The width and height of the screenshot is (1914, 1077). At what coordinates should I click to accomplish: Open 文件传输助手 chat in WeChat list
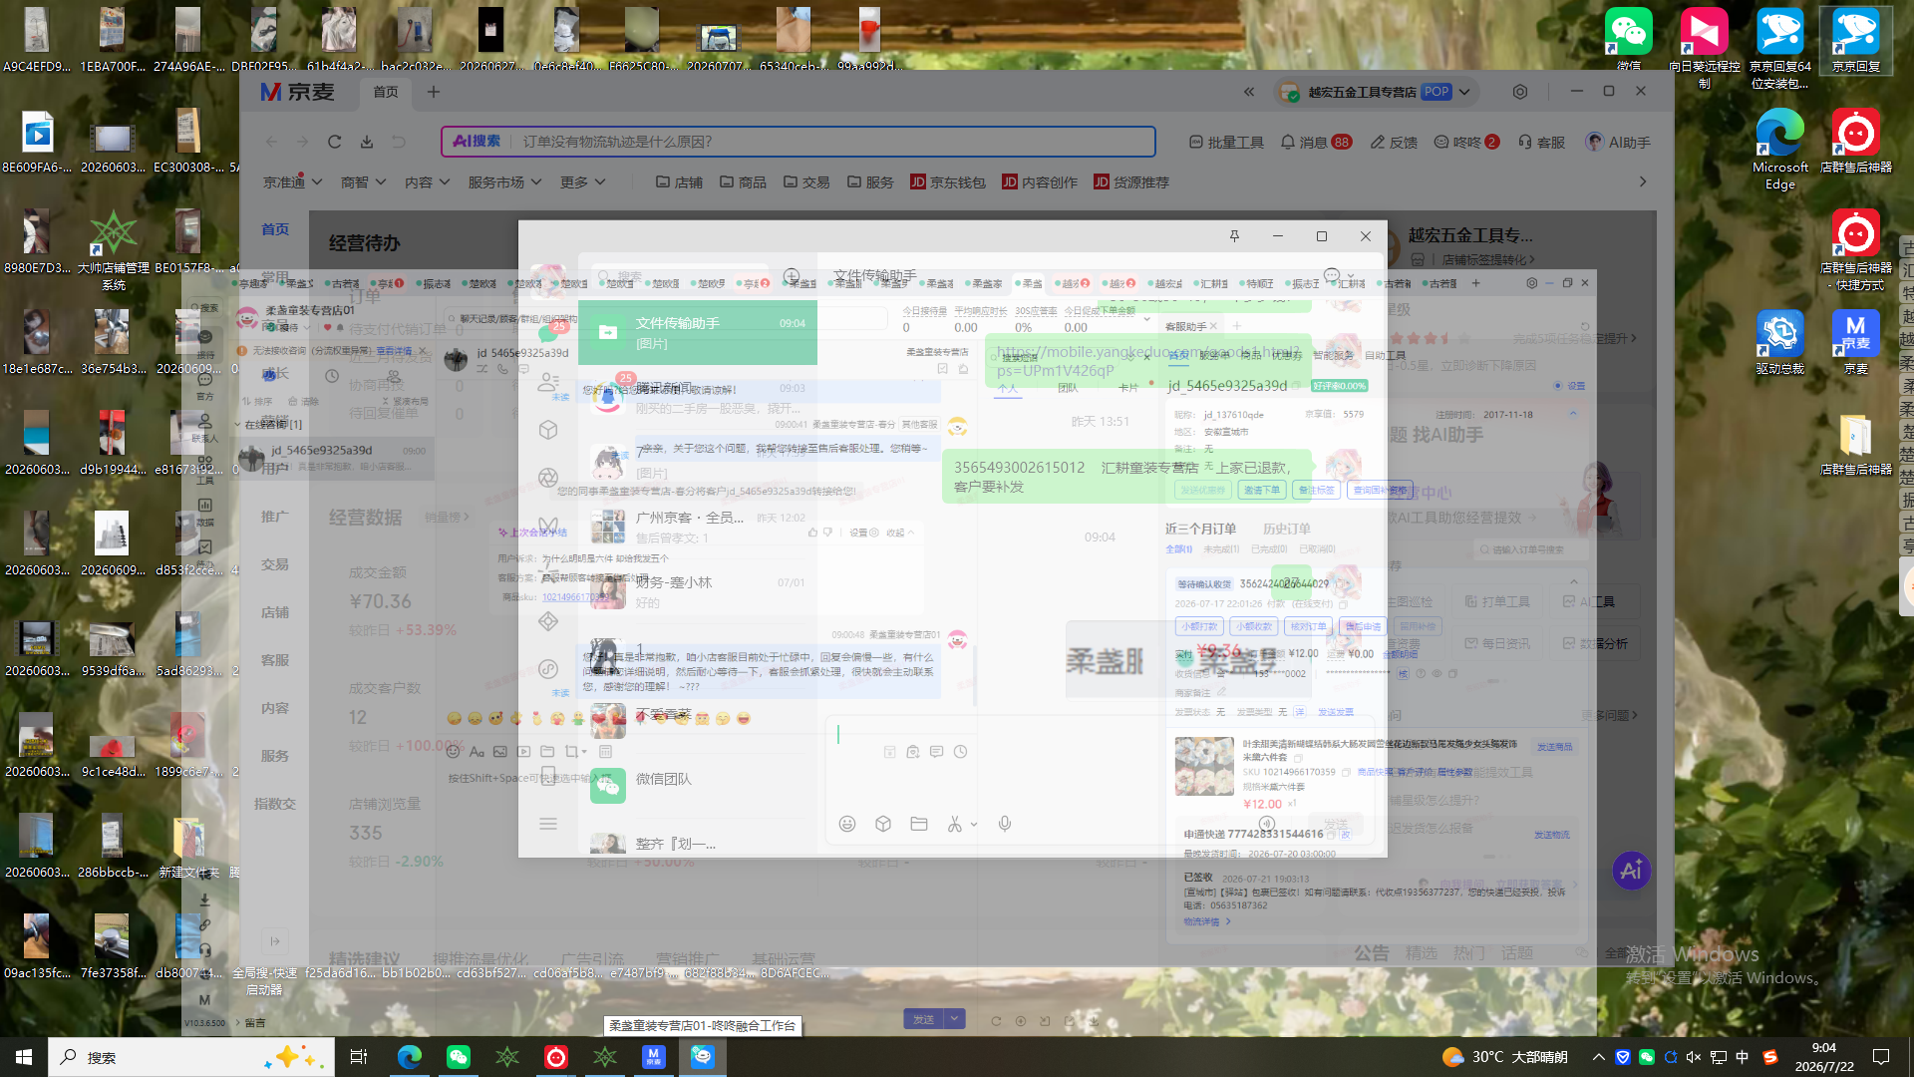pos(698,332)
